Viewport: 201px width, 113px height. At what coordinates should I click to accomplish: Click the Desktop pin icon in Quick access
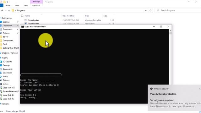click(x=18, y=22)
